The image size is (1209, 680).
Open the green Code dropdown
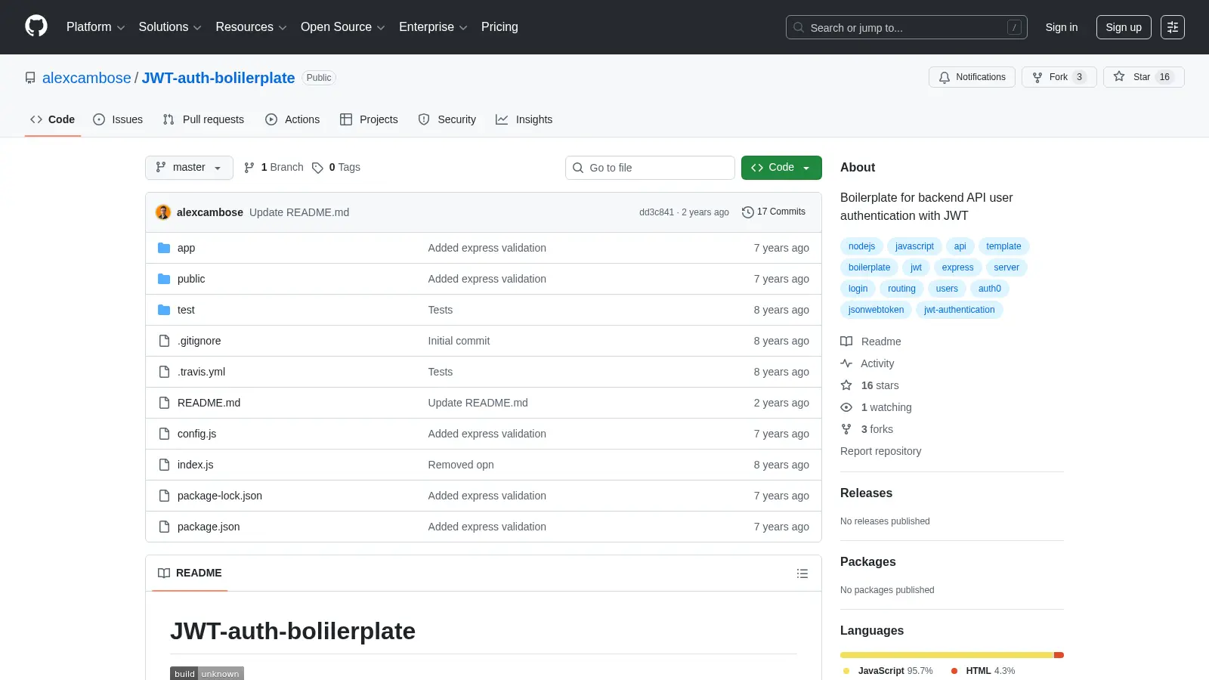tap(781, 168)
